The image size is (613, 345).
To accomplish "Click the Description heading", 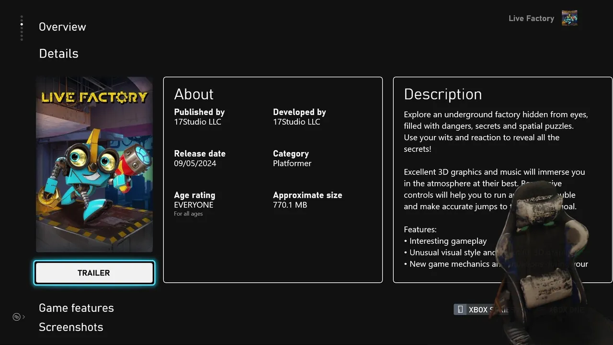I will click(x=443, y=94).
